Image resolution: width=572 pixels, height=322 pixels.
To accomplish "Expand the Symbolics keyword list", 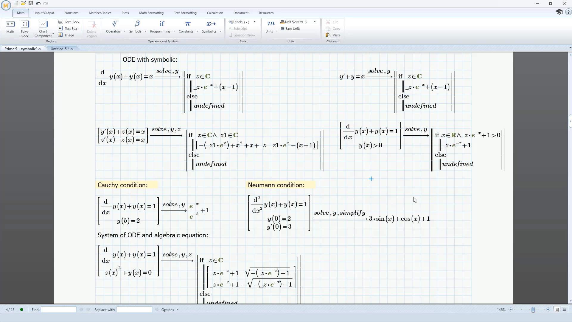I will pos(220,31).
